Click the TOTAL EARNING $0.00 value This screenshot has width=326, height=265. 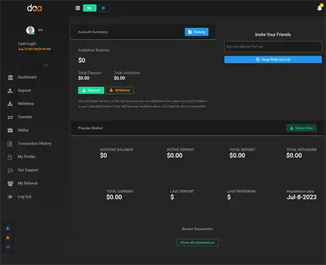[114, 197]
